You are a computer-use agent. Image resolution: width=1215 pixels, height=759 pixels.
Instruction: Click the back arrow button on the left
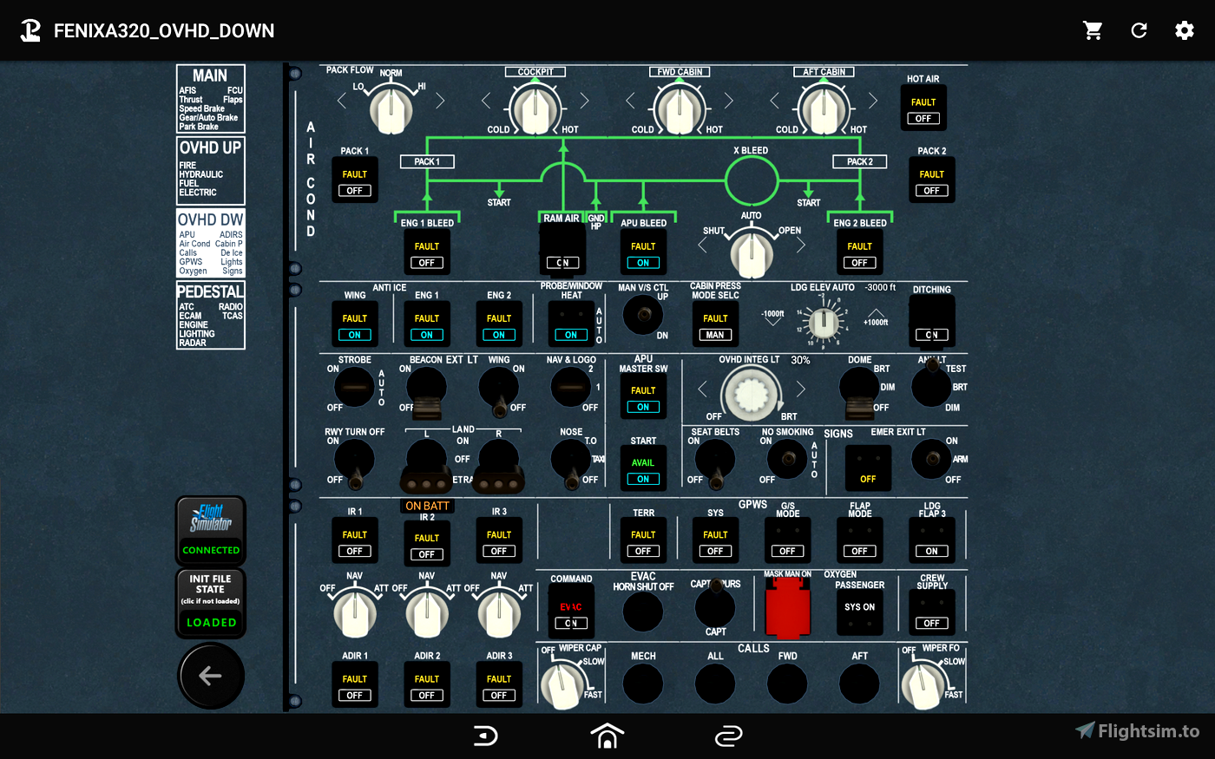(x=210, y=675)
